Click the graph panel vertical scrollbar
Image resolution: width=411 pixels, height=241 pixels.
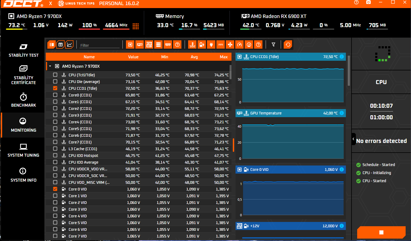349,70
